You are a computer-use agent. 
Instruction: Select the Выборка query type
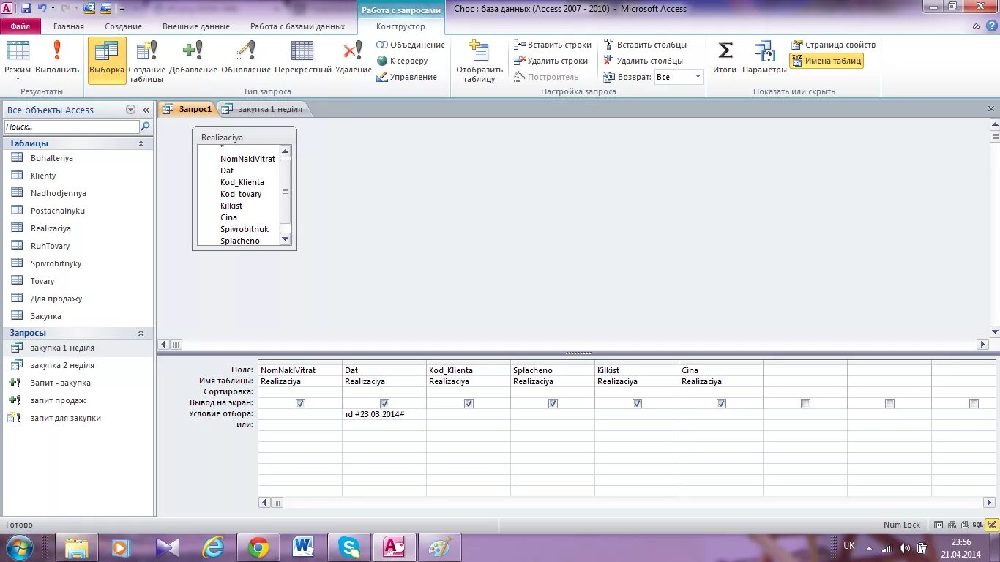click(107, 59)
